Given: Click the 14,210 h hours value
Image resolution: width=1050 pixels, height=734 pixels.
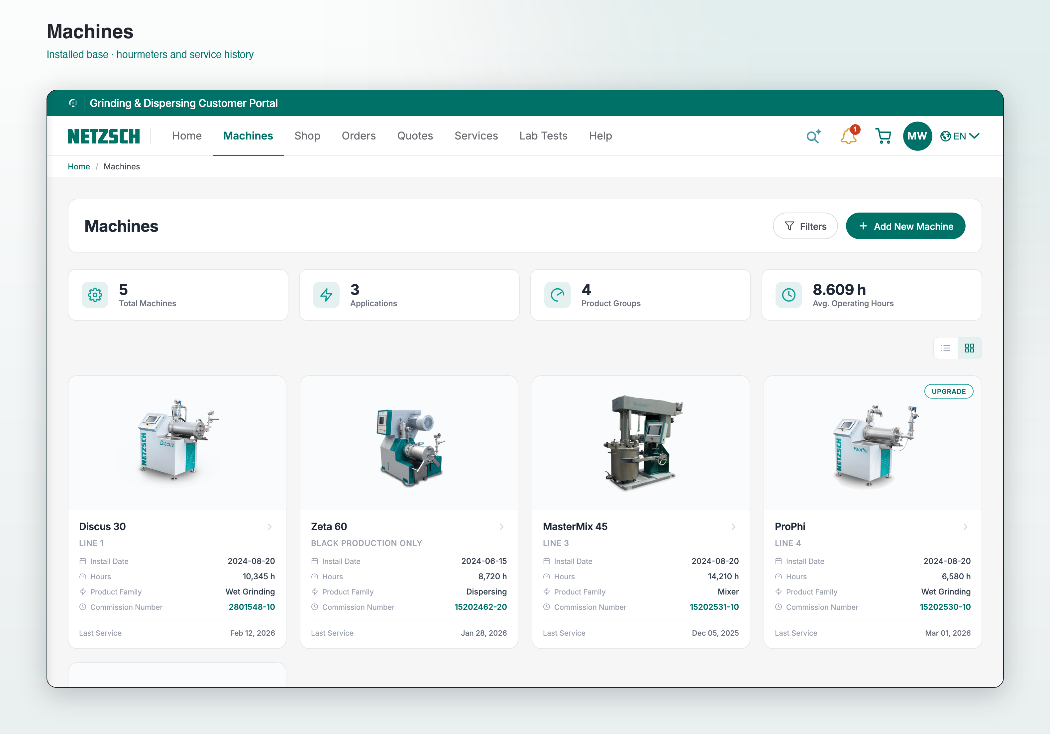Looking at the screenshot, I should [723, 576].
